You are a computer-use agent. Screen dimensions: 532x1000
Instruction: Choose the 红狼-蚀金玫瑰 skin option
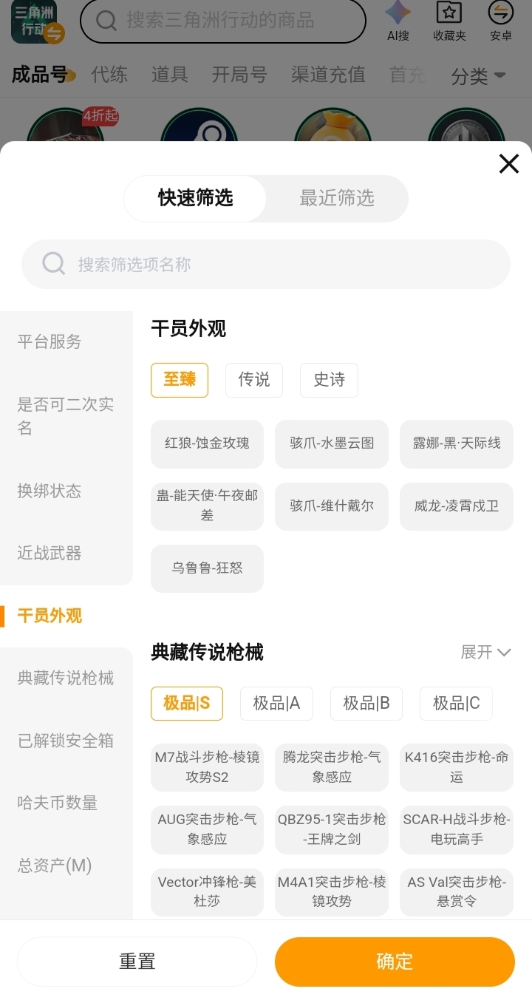tap(207, 443)
